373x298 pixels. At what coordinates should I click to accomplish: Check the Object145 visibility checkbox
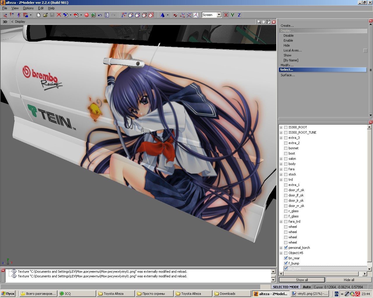286,253
